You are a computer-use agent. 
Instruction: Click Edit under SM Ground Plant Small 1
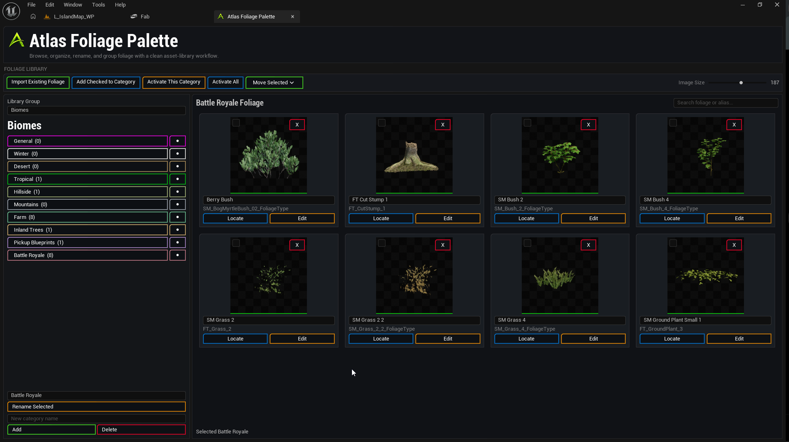[739, 339]
